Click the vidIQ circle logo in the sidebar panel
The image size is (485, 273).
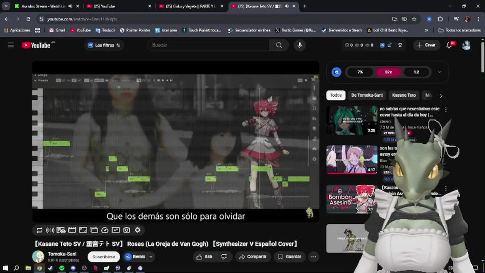(336, 72)
